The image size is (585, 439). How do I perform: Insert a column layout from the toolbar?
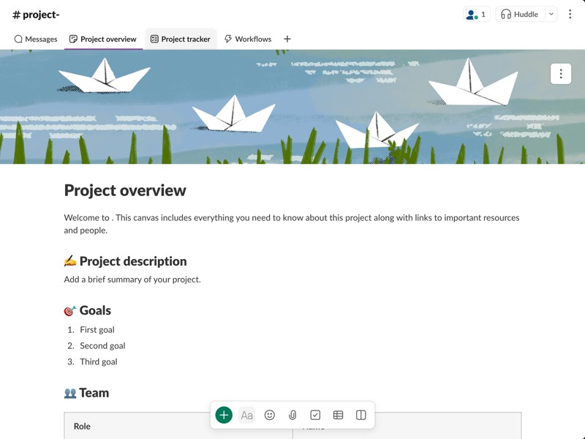[361, 415]
